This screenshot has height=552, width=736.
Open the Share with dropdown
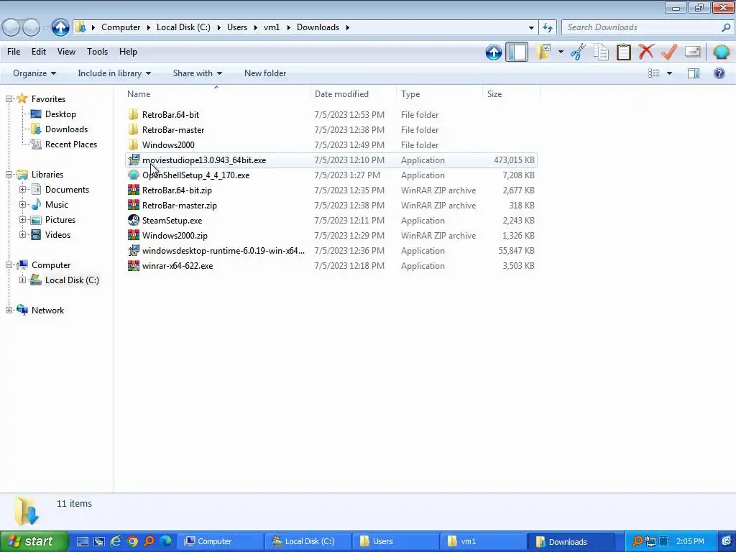coord(197,73)
